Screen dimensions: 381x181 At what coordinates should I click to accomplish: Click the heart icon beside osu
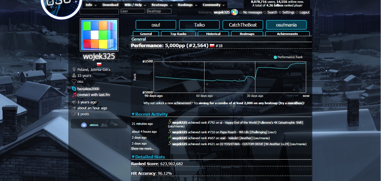74,82
